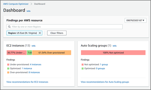Click the EC2 instances (13) heading

[x=18, y=45]
